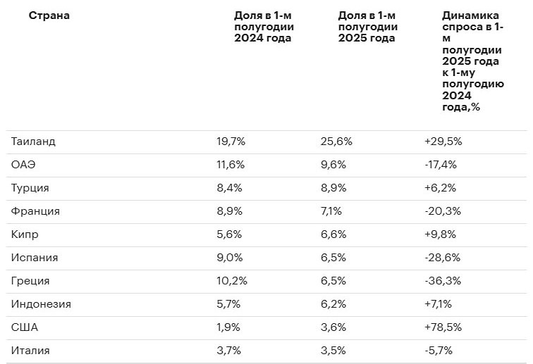Click ОАЭ's 11,6% share for 2024
This screenshot has width=533, height=364.
231,165
